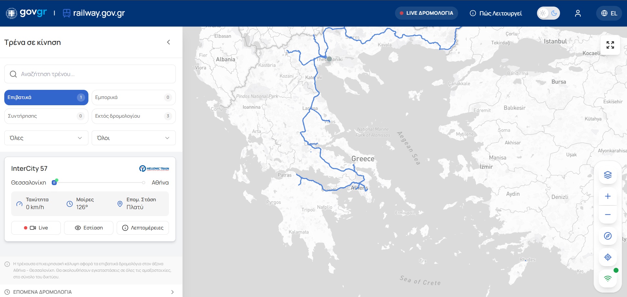Toggle light and dark theme switch
Screen dimensions: 627x297
[548, 13]
